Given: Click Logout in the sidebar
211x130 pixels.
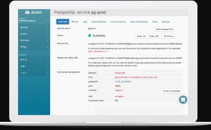Looking at the screenshot, I should point(34,73).
